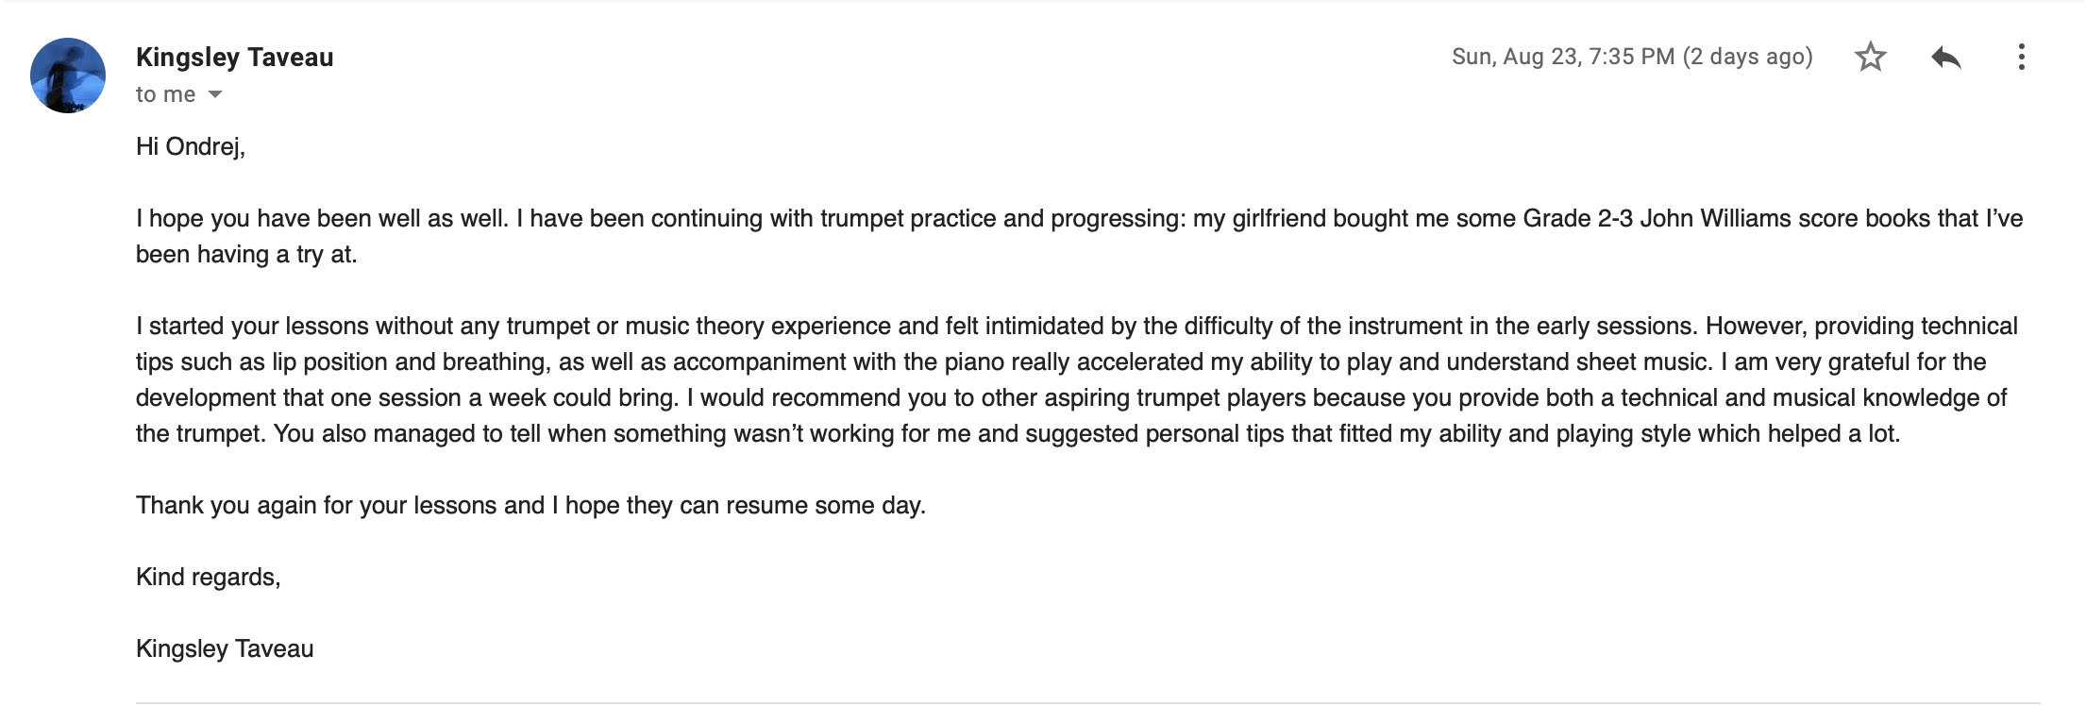Click the line starting "Thank you again"
Viewport: 2086px width, 706px height.
coord(530,505)
